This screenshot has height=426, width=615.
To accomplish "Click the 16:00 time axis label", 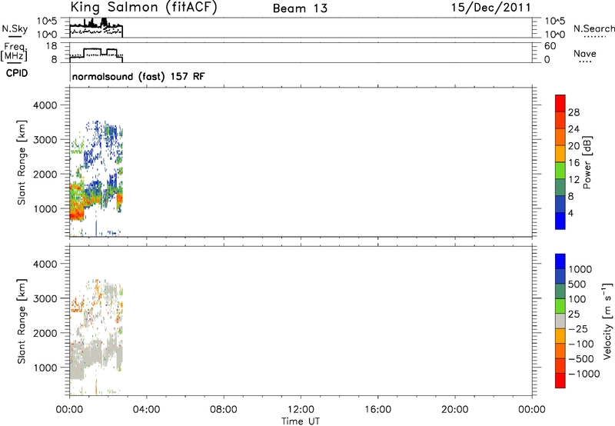I will coord(377,410).
